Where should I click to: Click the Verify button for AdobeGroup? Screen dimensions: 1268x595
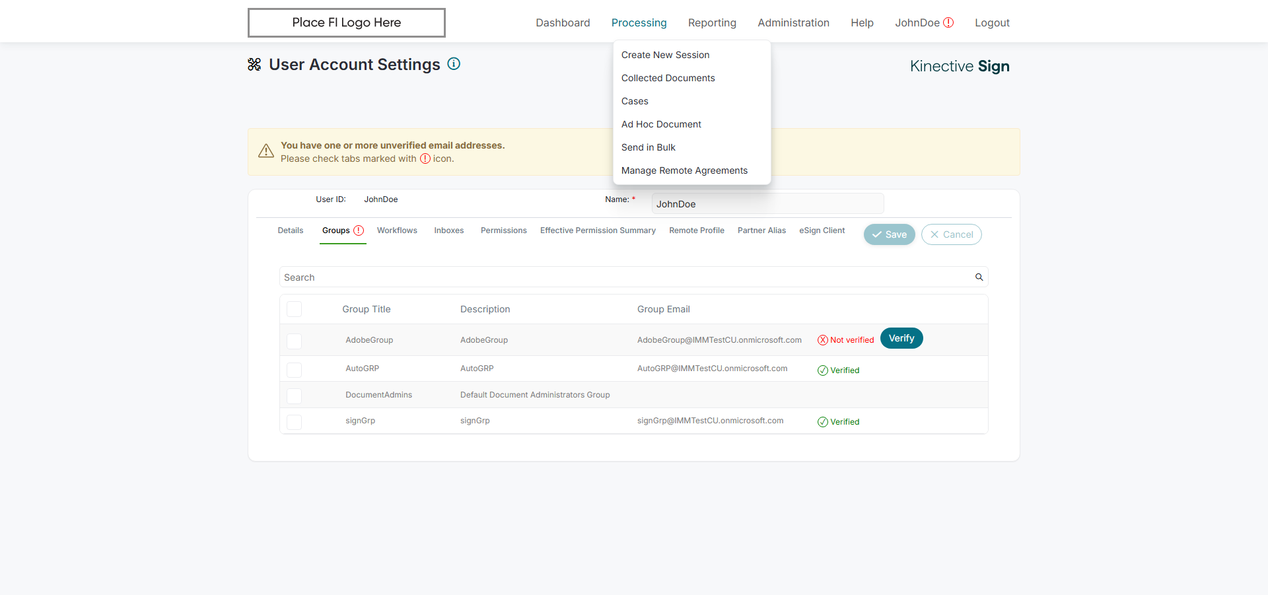[x=901, y=338]
